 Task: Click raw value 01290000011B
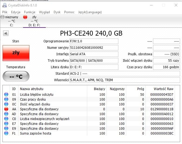click(x=162, y=109)
